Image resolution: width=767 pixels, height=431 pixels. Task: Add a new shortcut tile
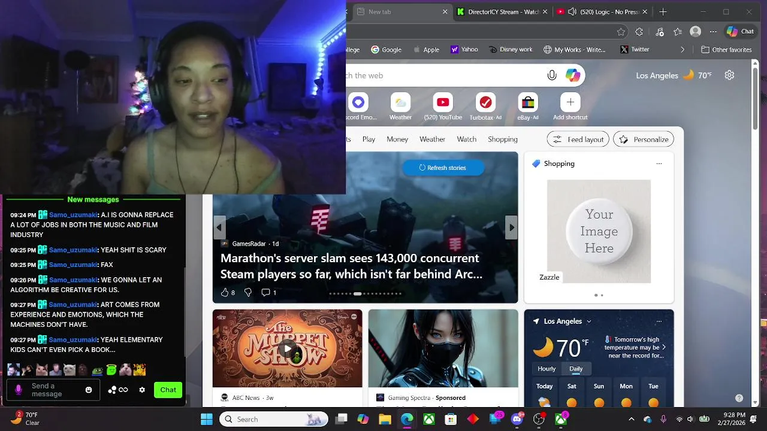[570, 107]
